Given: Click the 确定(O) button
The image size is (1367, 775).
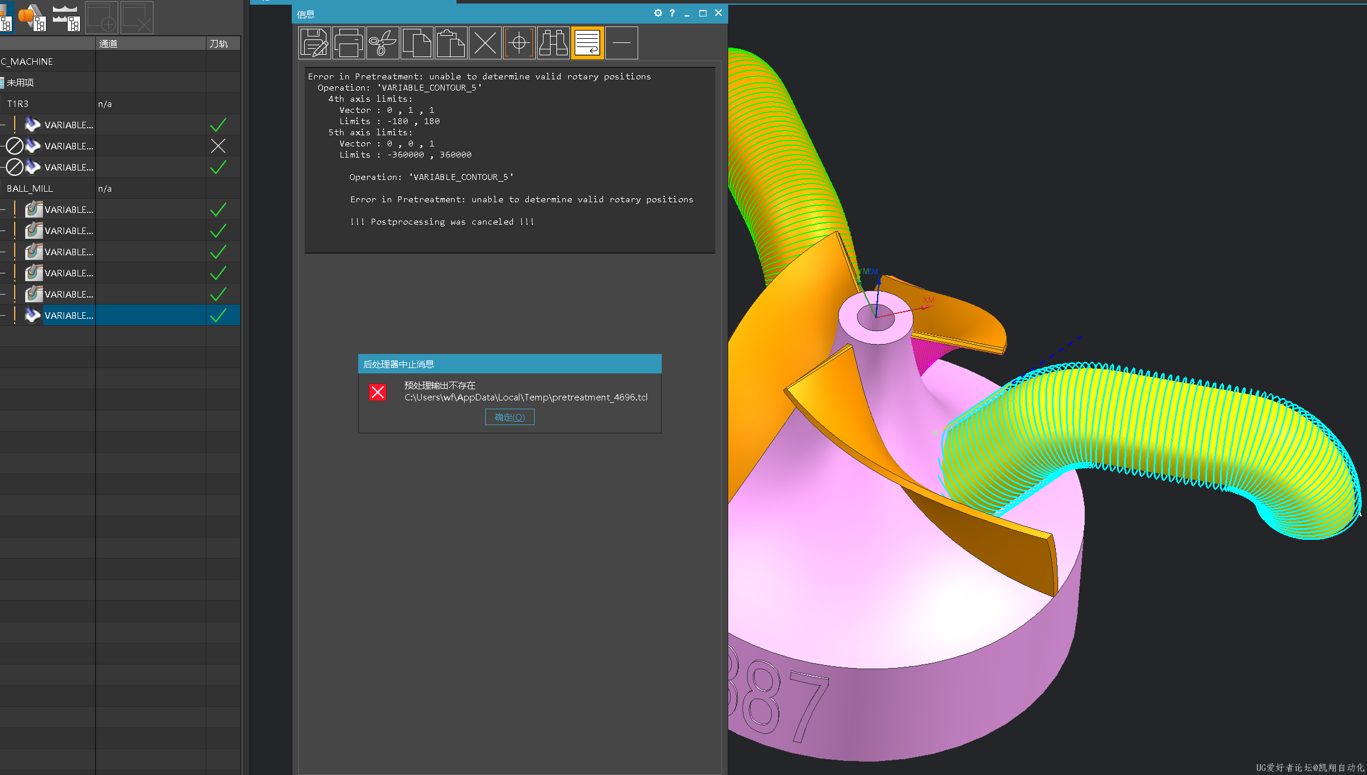Looking at the screenshot, I should 510,417.
